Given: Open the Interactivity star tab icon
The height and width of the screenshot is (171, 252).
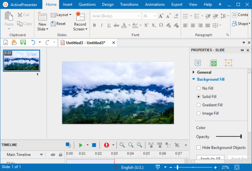Looking at the screenshot, I should (228, 63).
